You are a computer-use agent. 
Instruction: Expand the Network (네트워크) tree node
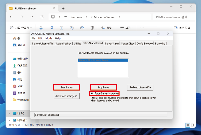tap(9, 120)
